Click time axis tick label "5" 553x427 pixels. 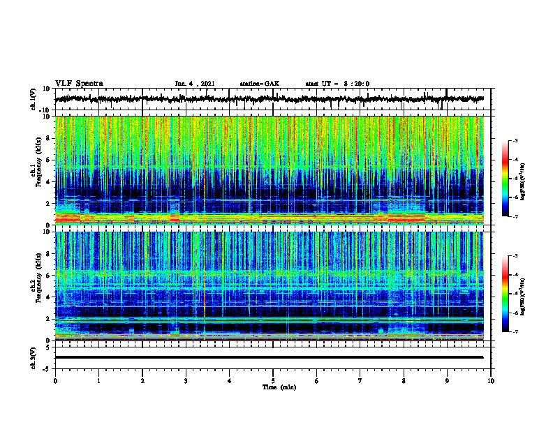(273, 381)
